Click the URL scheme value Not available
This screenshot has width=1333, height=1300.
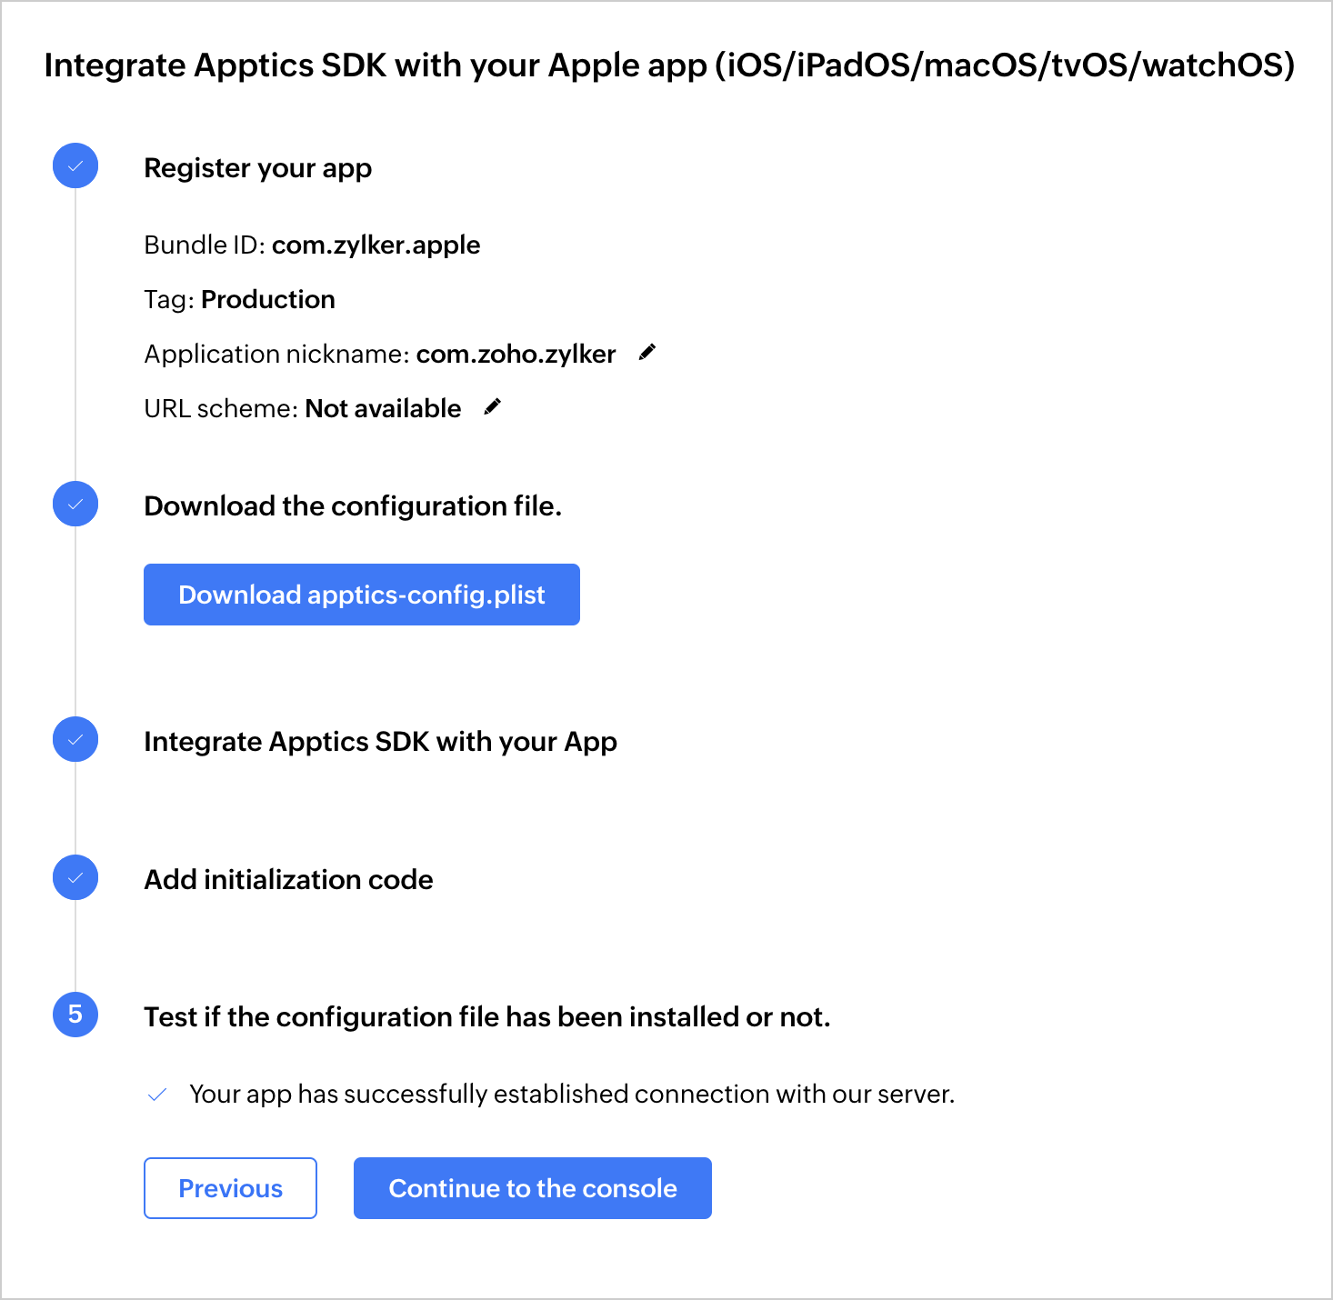(384, 408)
